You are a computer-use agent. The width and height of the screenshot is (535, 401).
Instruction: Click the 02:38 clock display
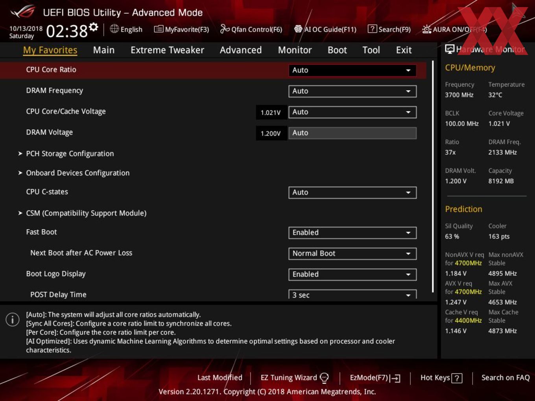point(67,31)
